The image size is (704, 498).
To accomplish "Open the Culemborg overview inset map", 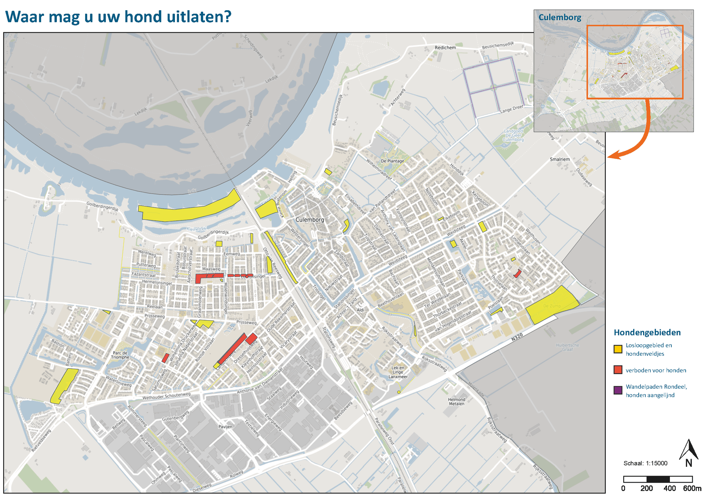I will point(613,71).
